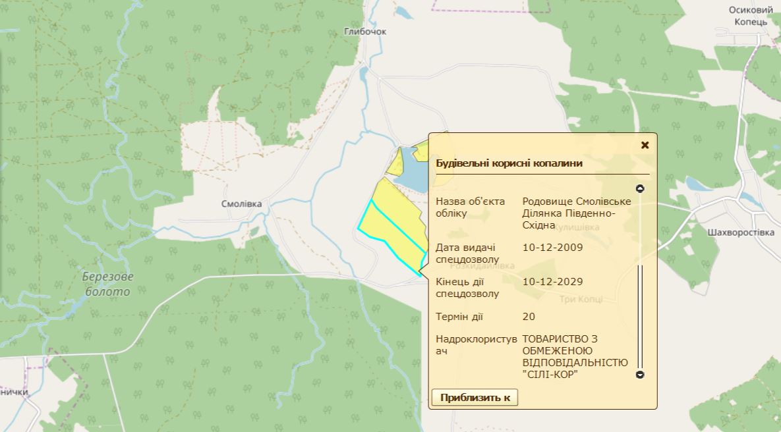
Task: Click the popup scroll-down arrow
Action: 639,375
